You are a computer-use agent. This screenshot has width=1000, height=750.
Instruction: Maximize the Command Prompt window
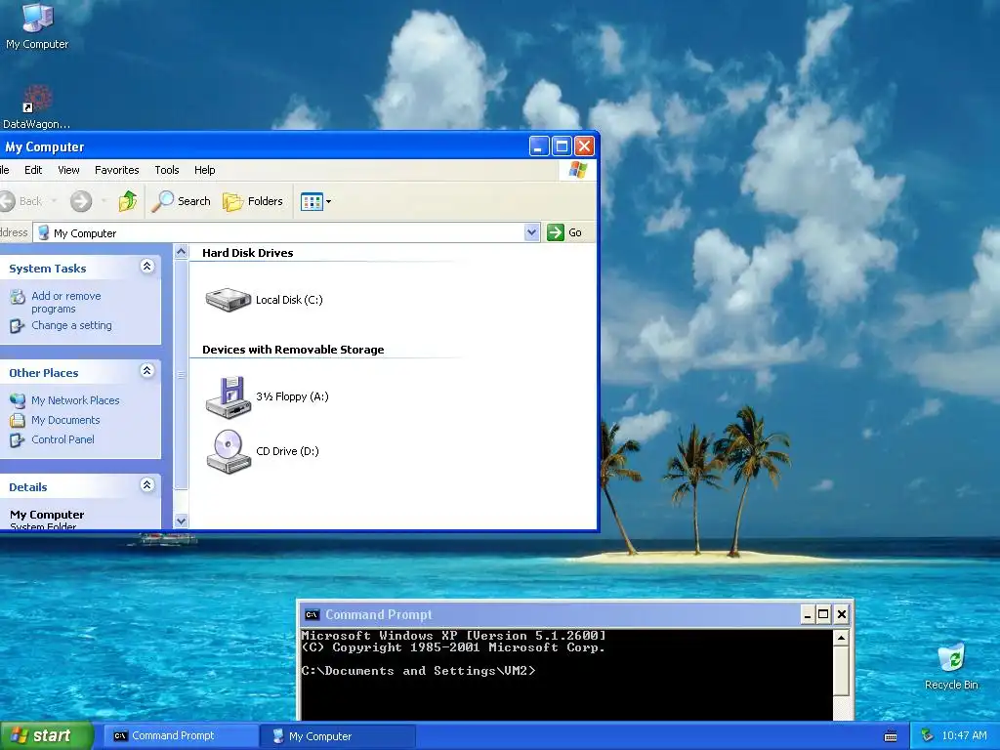pyautogui.click(x=823, y=615)
